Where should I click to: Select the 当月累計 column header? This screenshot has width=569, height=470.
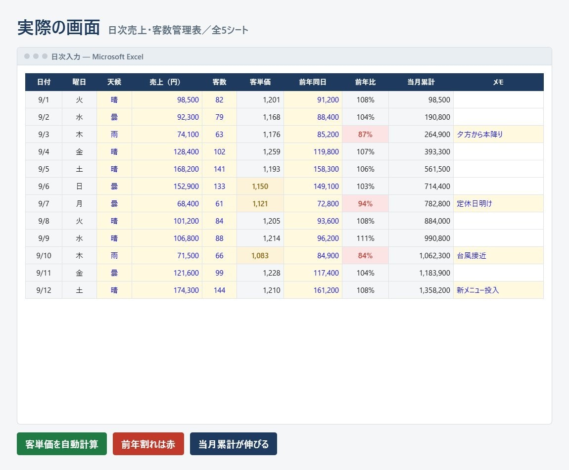tap(421, 82)
